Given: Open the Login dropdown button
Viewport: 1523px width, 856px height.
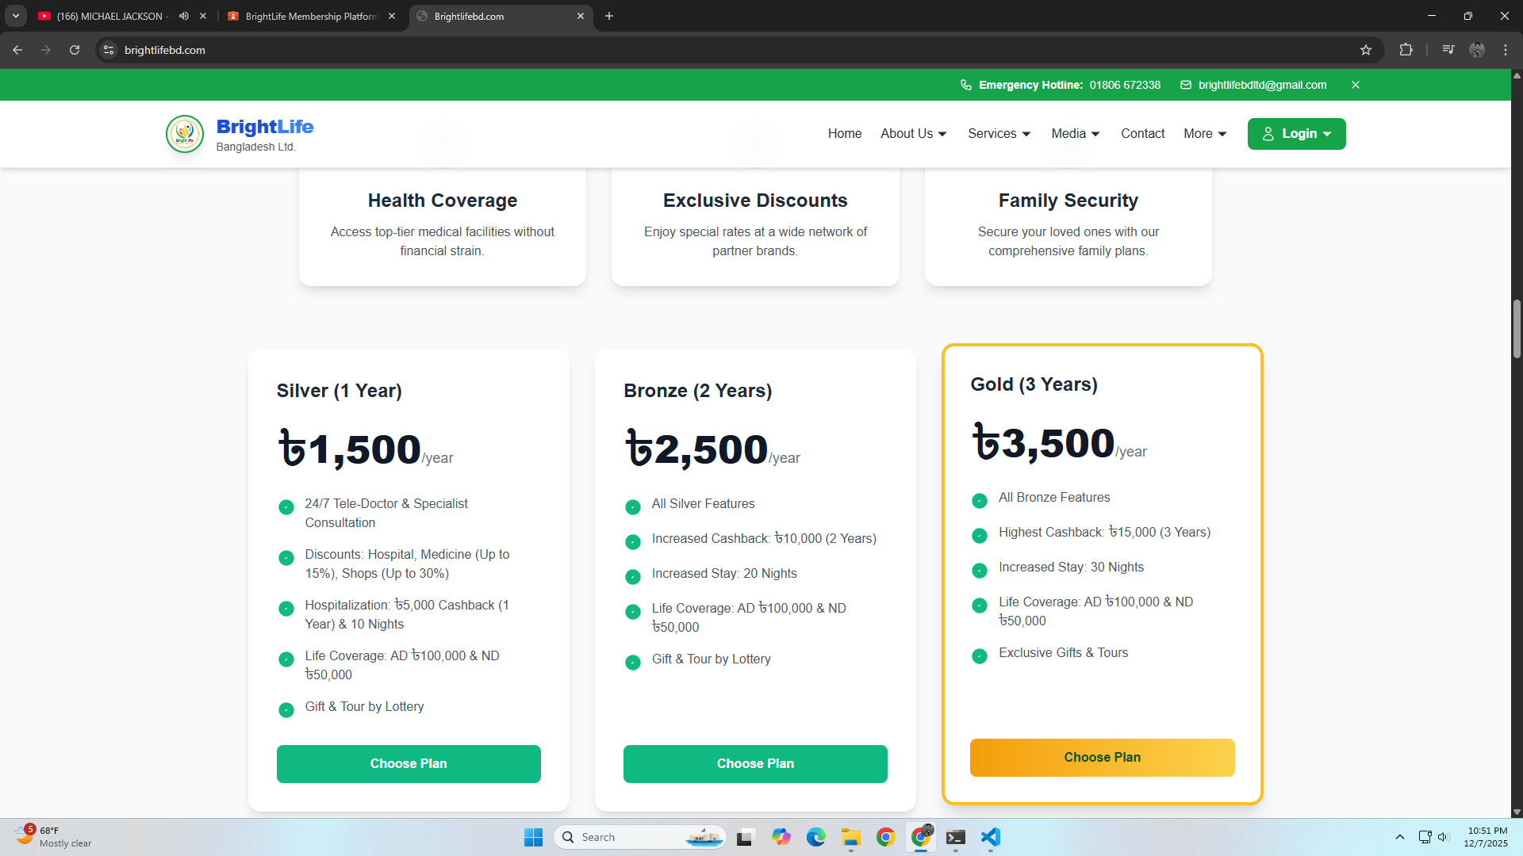Looking at the screenshot, I should [1296, 134].
